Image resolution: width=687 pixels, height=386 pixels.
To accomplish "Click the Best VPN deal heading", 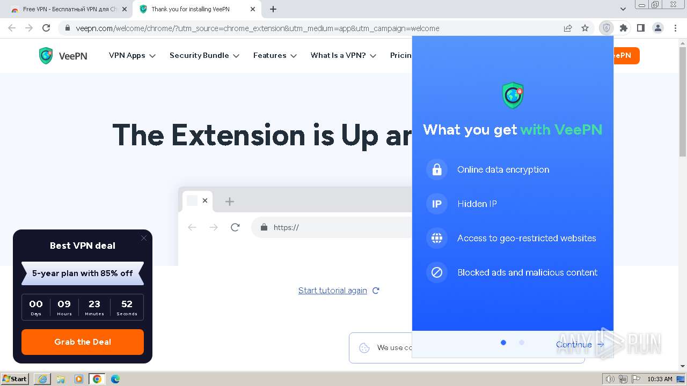I will (83, 246).
